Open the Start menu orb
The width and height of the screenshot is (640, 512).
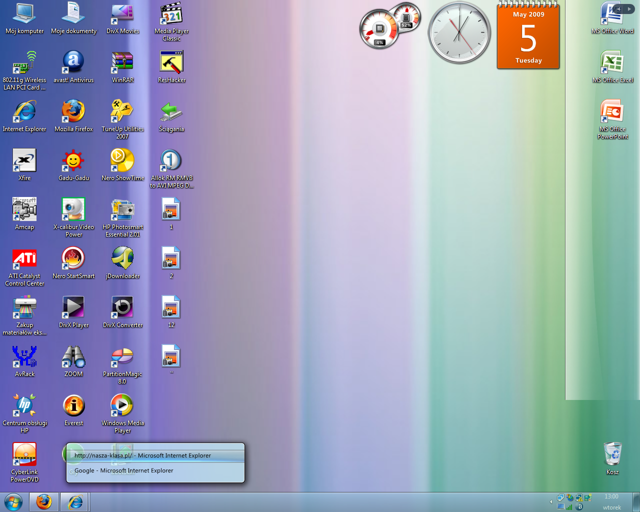[13, 501]
